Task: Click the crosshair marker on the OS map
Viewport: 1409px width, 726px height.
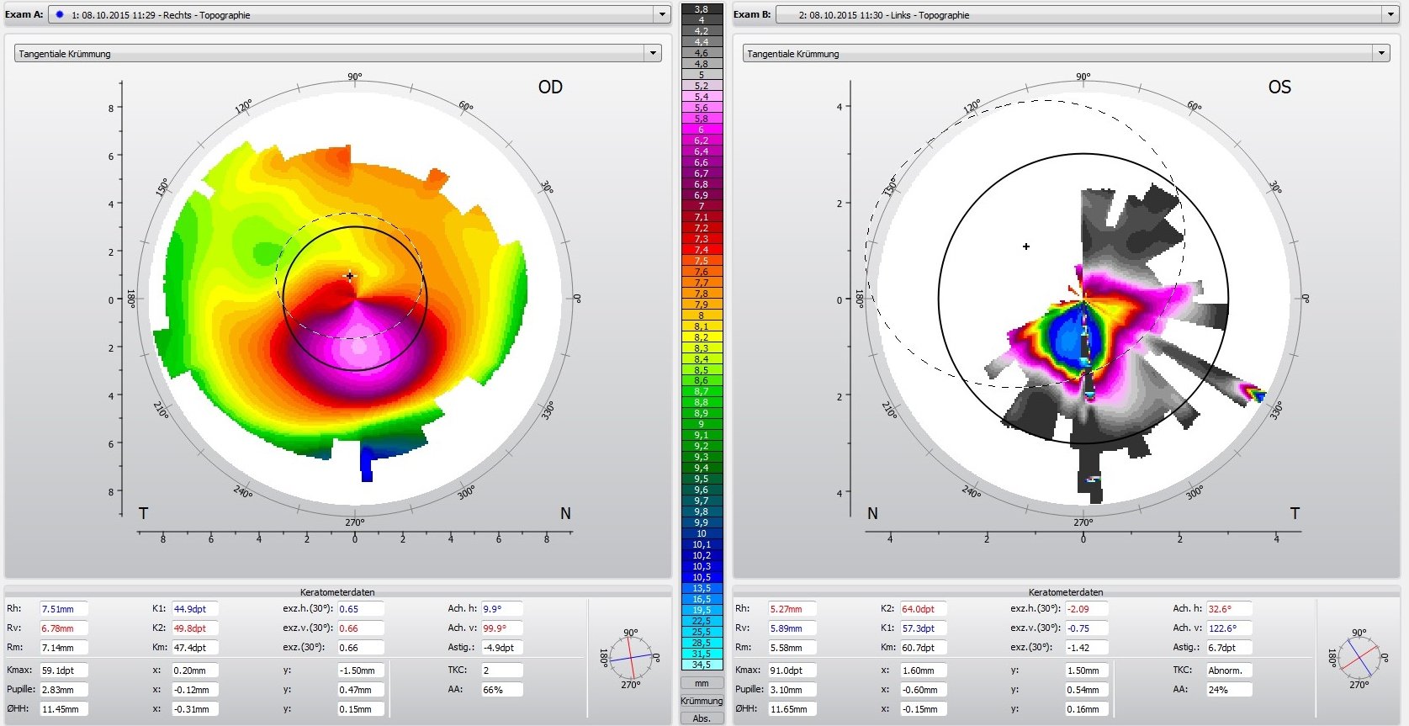Action: click(x=1025, y=246)
